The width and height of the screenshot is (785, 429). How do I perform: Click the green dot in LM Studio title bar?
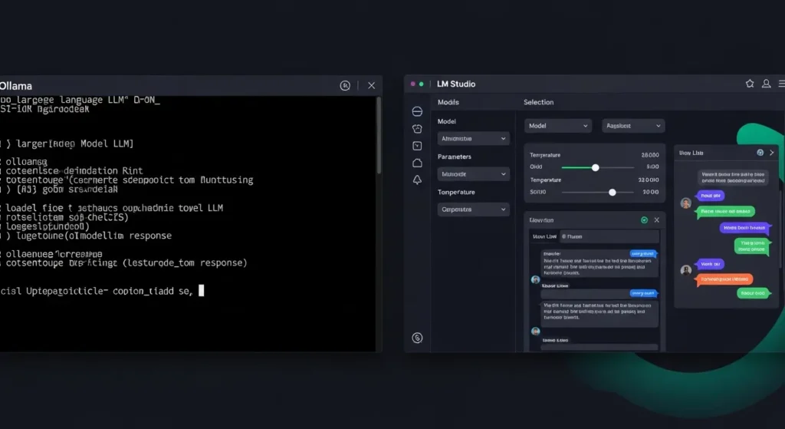pyautogui.click(x=422, y=84)
